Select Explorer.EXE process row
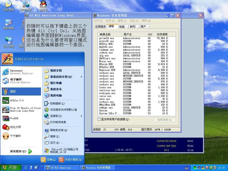Image resolution: width=228 pixels, height=171 pixels. [107, 70]
